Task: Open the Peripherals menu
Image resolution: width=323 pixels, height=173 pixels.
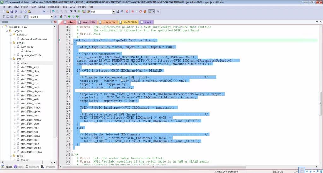Action: click(x=54, y=7)
